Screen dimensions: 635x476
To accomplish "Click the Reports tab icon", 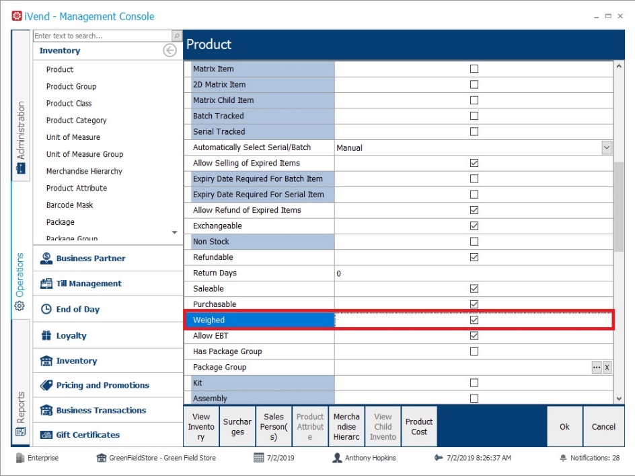I will (20, 432).
